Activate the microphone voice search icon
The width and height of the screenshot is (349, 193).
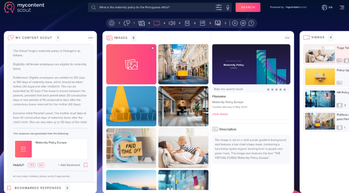point(228,7)
